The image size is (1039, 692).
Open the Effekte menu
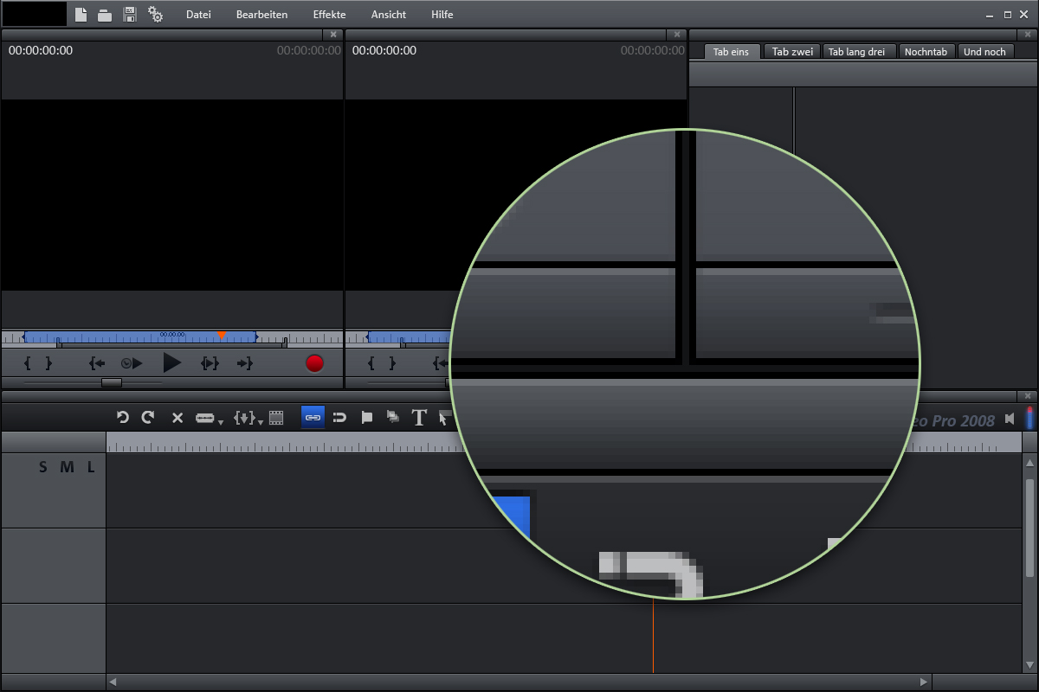tap(329, 15)
